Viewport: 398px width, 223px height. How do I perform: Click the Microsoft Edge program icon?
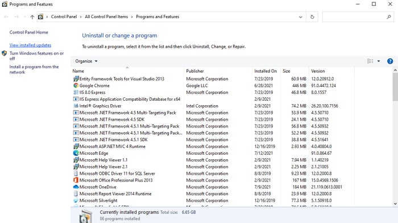(x=76, y=153)
